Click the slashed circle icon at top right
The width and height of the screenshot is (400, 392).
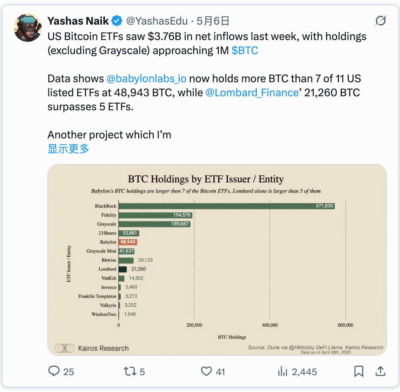click(380, 21)
